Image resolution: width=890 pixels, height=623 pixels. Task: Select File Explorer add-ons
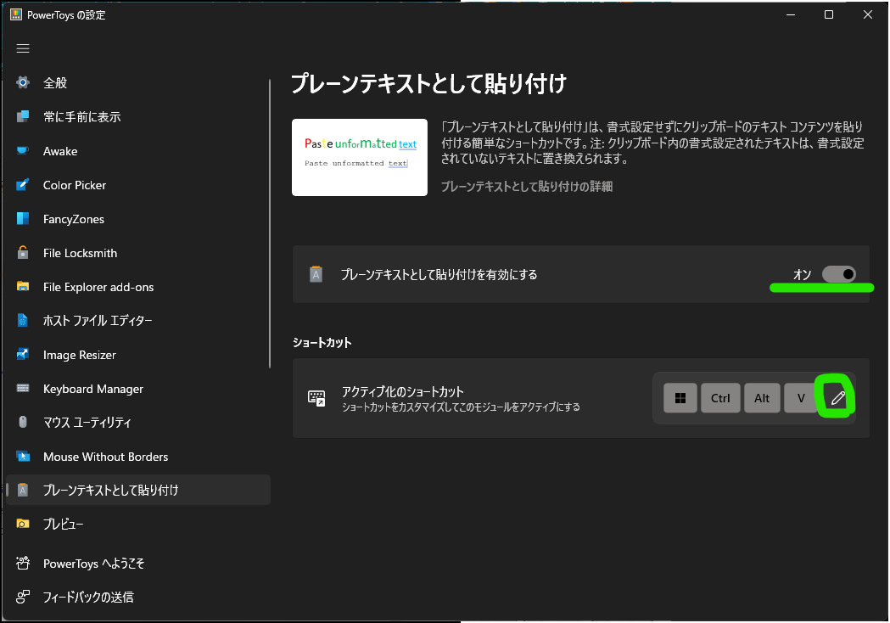click(x=138, y=287)
